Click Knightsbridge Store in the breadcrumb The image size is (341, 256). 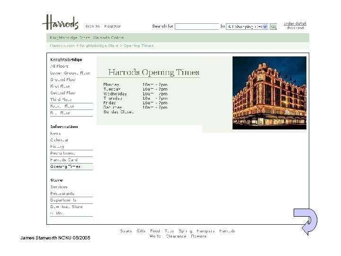99,46
